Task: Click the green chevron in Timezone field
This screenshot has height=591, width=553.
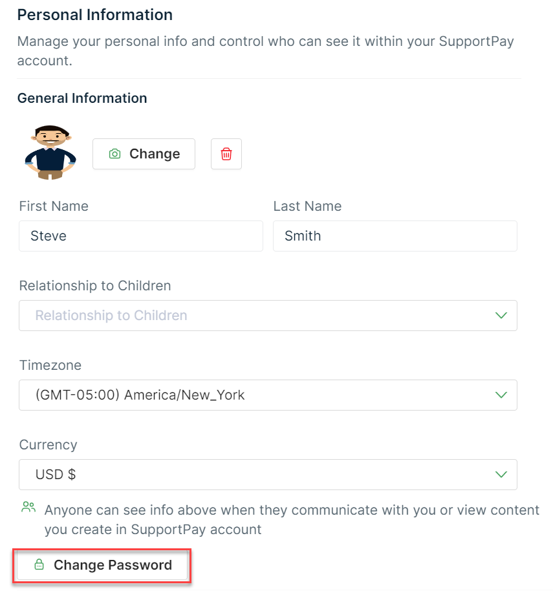Action: pos(501,394)
